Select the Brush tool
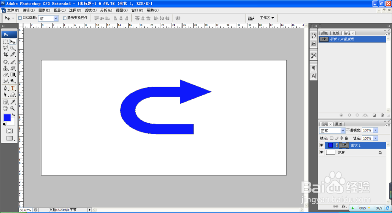Viewport: 392px width, 213px height. [13, 62]
